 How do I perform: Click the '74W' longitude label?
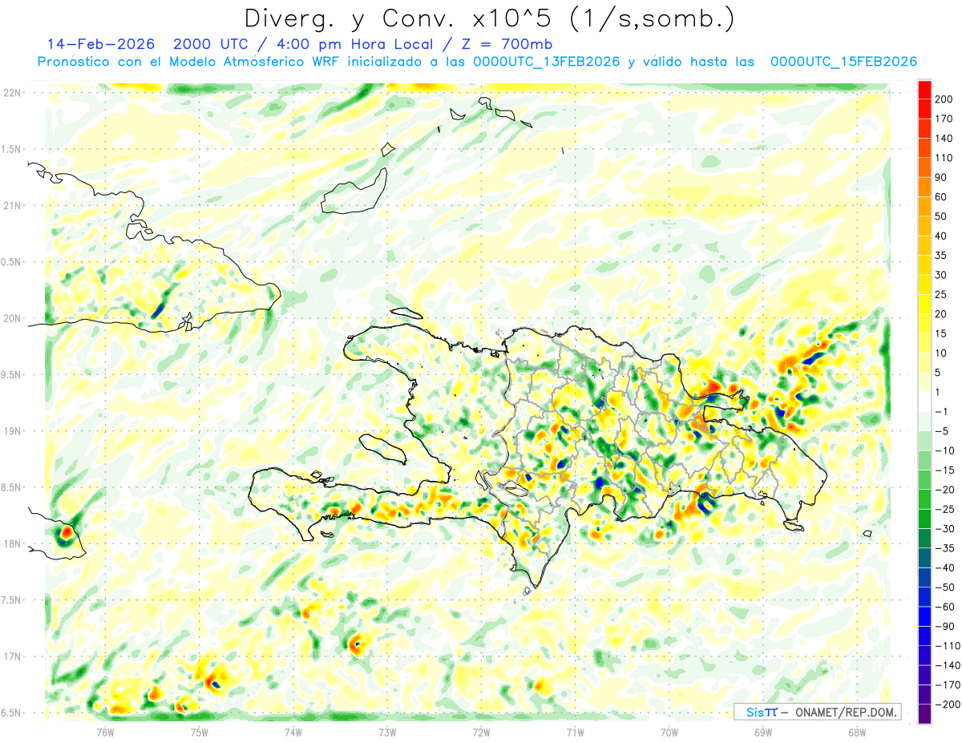point(293,732)
